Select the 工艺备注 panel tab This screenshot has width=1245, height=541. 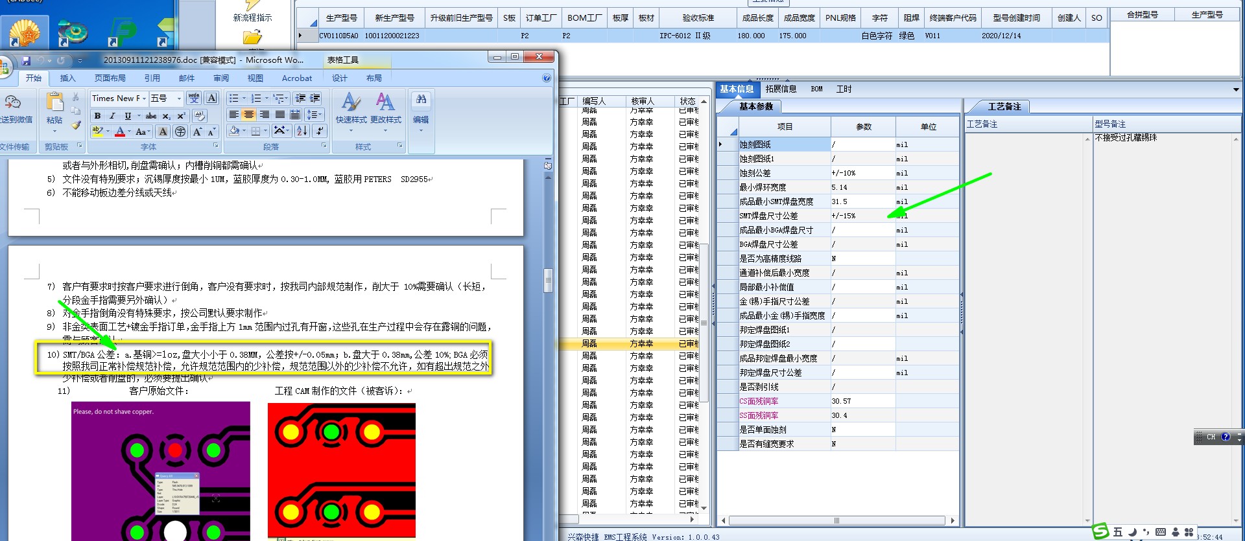1004,106
